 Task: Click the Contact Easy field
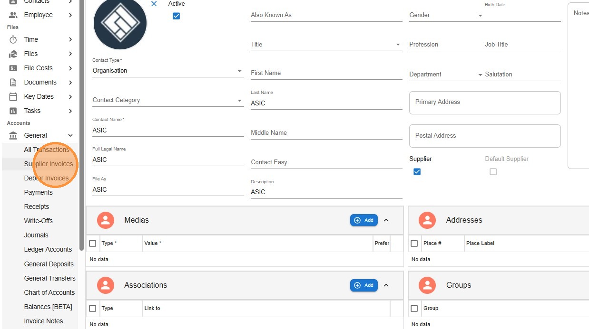(326, 162)
